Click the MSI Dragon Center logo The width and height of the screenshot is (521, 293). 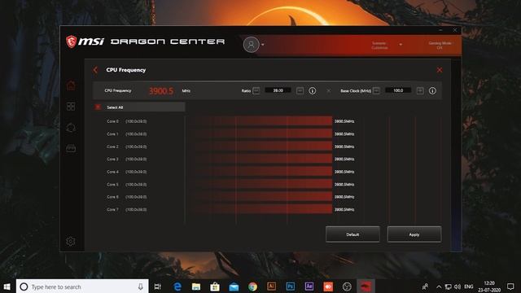point(145,42)
